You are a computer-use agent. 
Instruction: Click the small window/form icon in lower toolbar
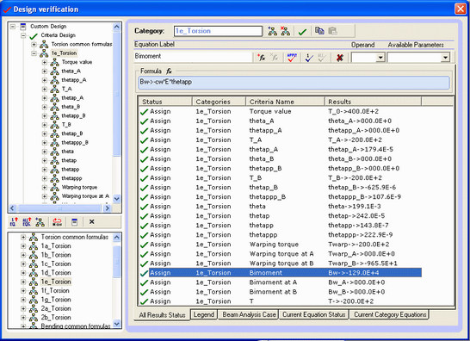74,222
